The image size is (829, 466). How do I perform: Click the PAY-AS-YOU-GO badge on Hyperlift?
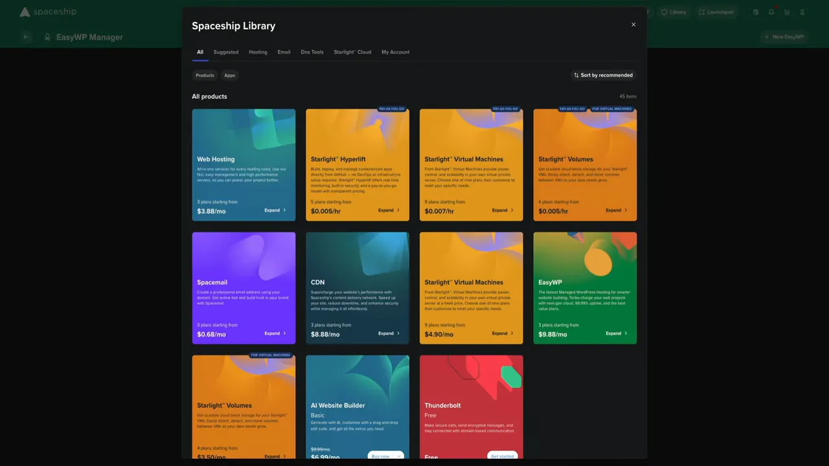click(392, 109)
